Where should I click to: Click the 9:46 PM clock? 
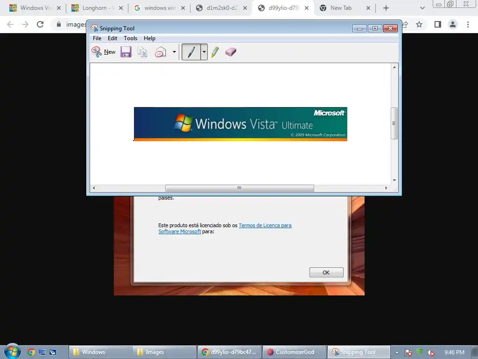tap(454, 352)
